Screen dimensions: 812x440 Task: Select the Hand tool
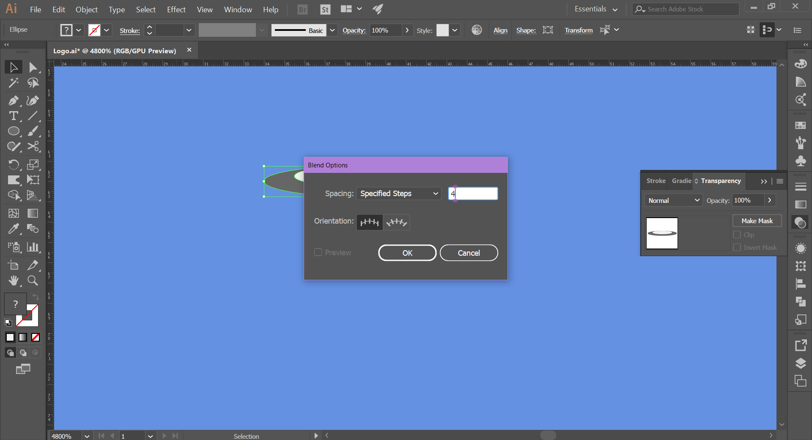click(x=14, y=280)
